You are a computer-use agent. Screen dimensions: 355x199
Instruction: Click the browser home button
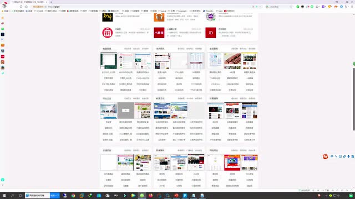pos(26,7)
